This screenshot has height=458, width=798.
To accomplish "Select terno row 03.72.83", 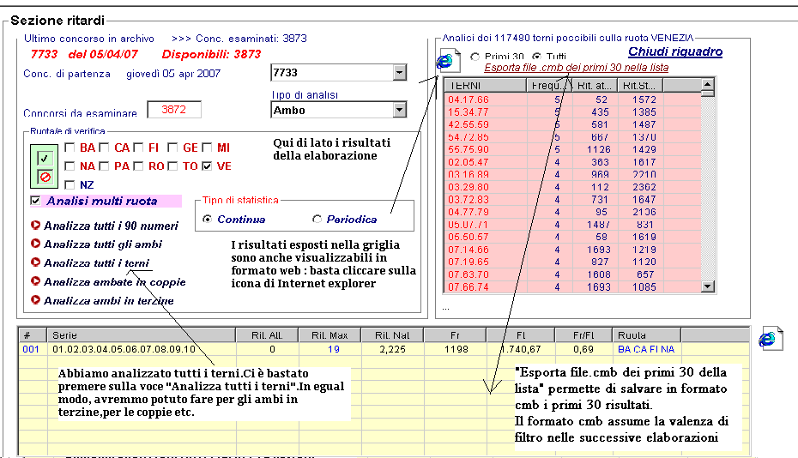I will [573, 200].
